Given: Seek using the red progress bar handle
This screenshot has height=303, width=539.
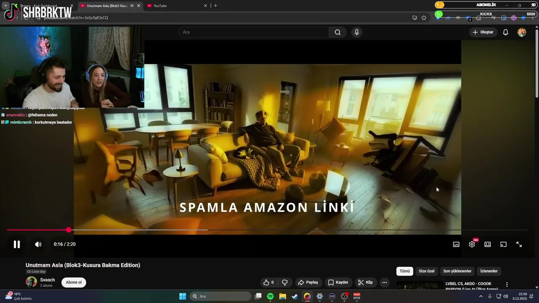Looking at the screenshot, I should pyautogui.click(x=69, y=230).
